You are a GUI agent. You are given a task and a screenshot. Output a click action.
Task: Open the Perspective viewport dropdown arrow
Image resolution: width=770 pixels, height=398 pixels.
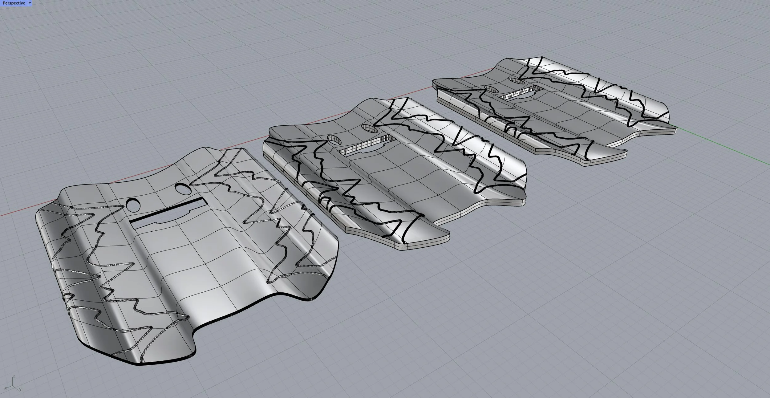pyautogui.click(x=30, y=3)
